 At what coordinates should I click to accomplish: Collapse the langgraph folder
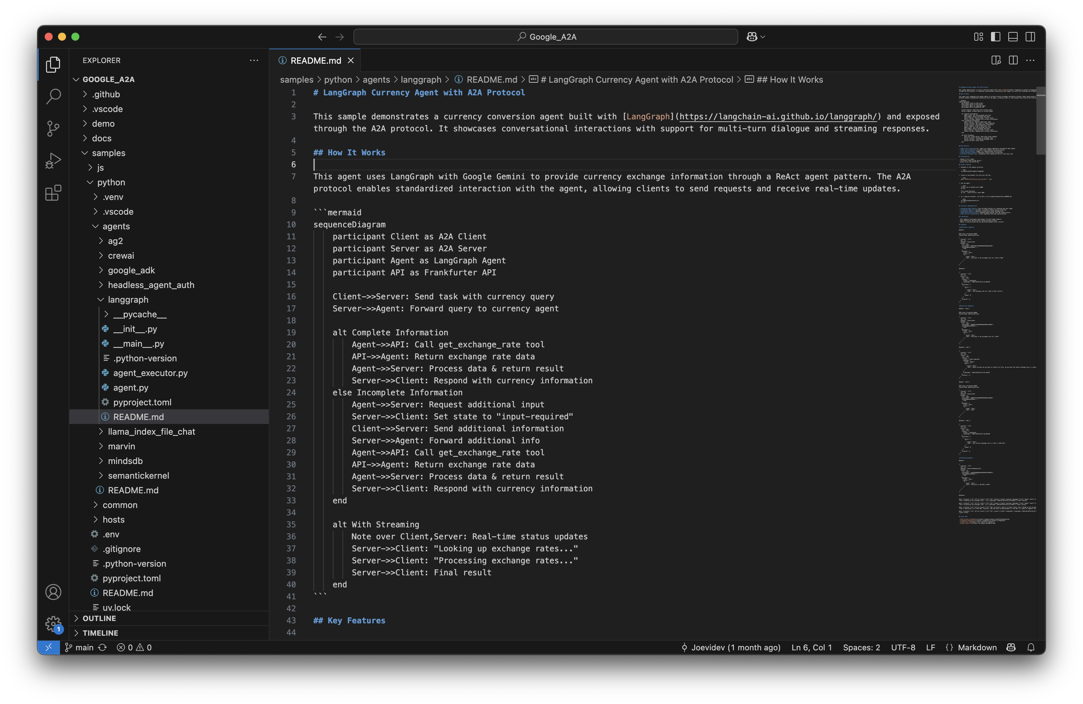128,300
